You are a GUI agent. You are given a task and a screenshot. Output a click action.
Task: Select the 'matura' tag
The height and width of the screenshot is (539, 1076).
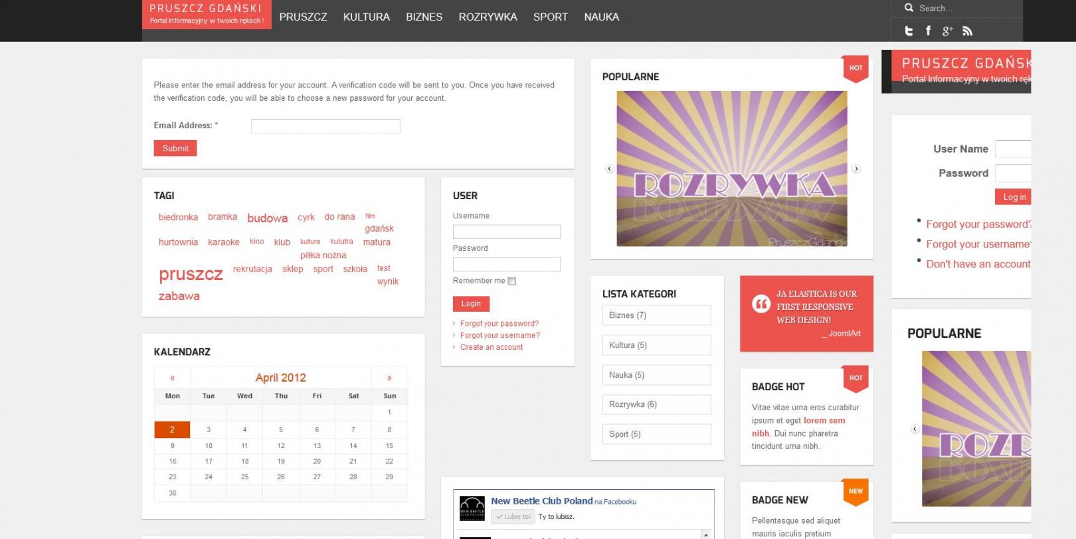(377, 242)
